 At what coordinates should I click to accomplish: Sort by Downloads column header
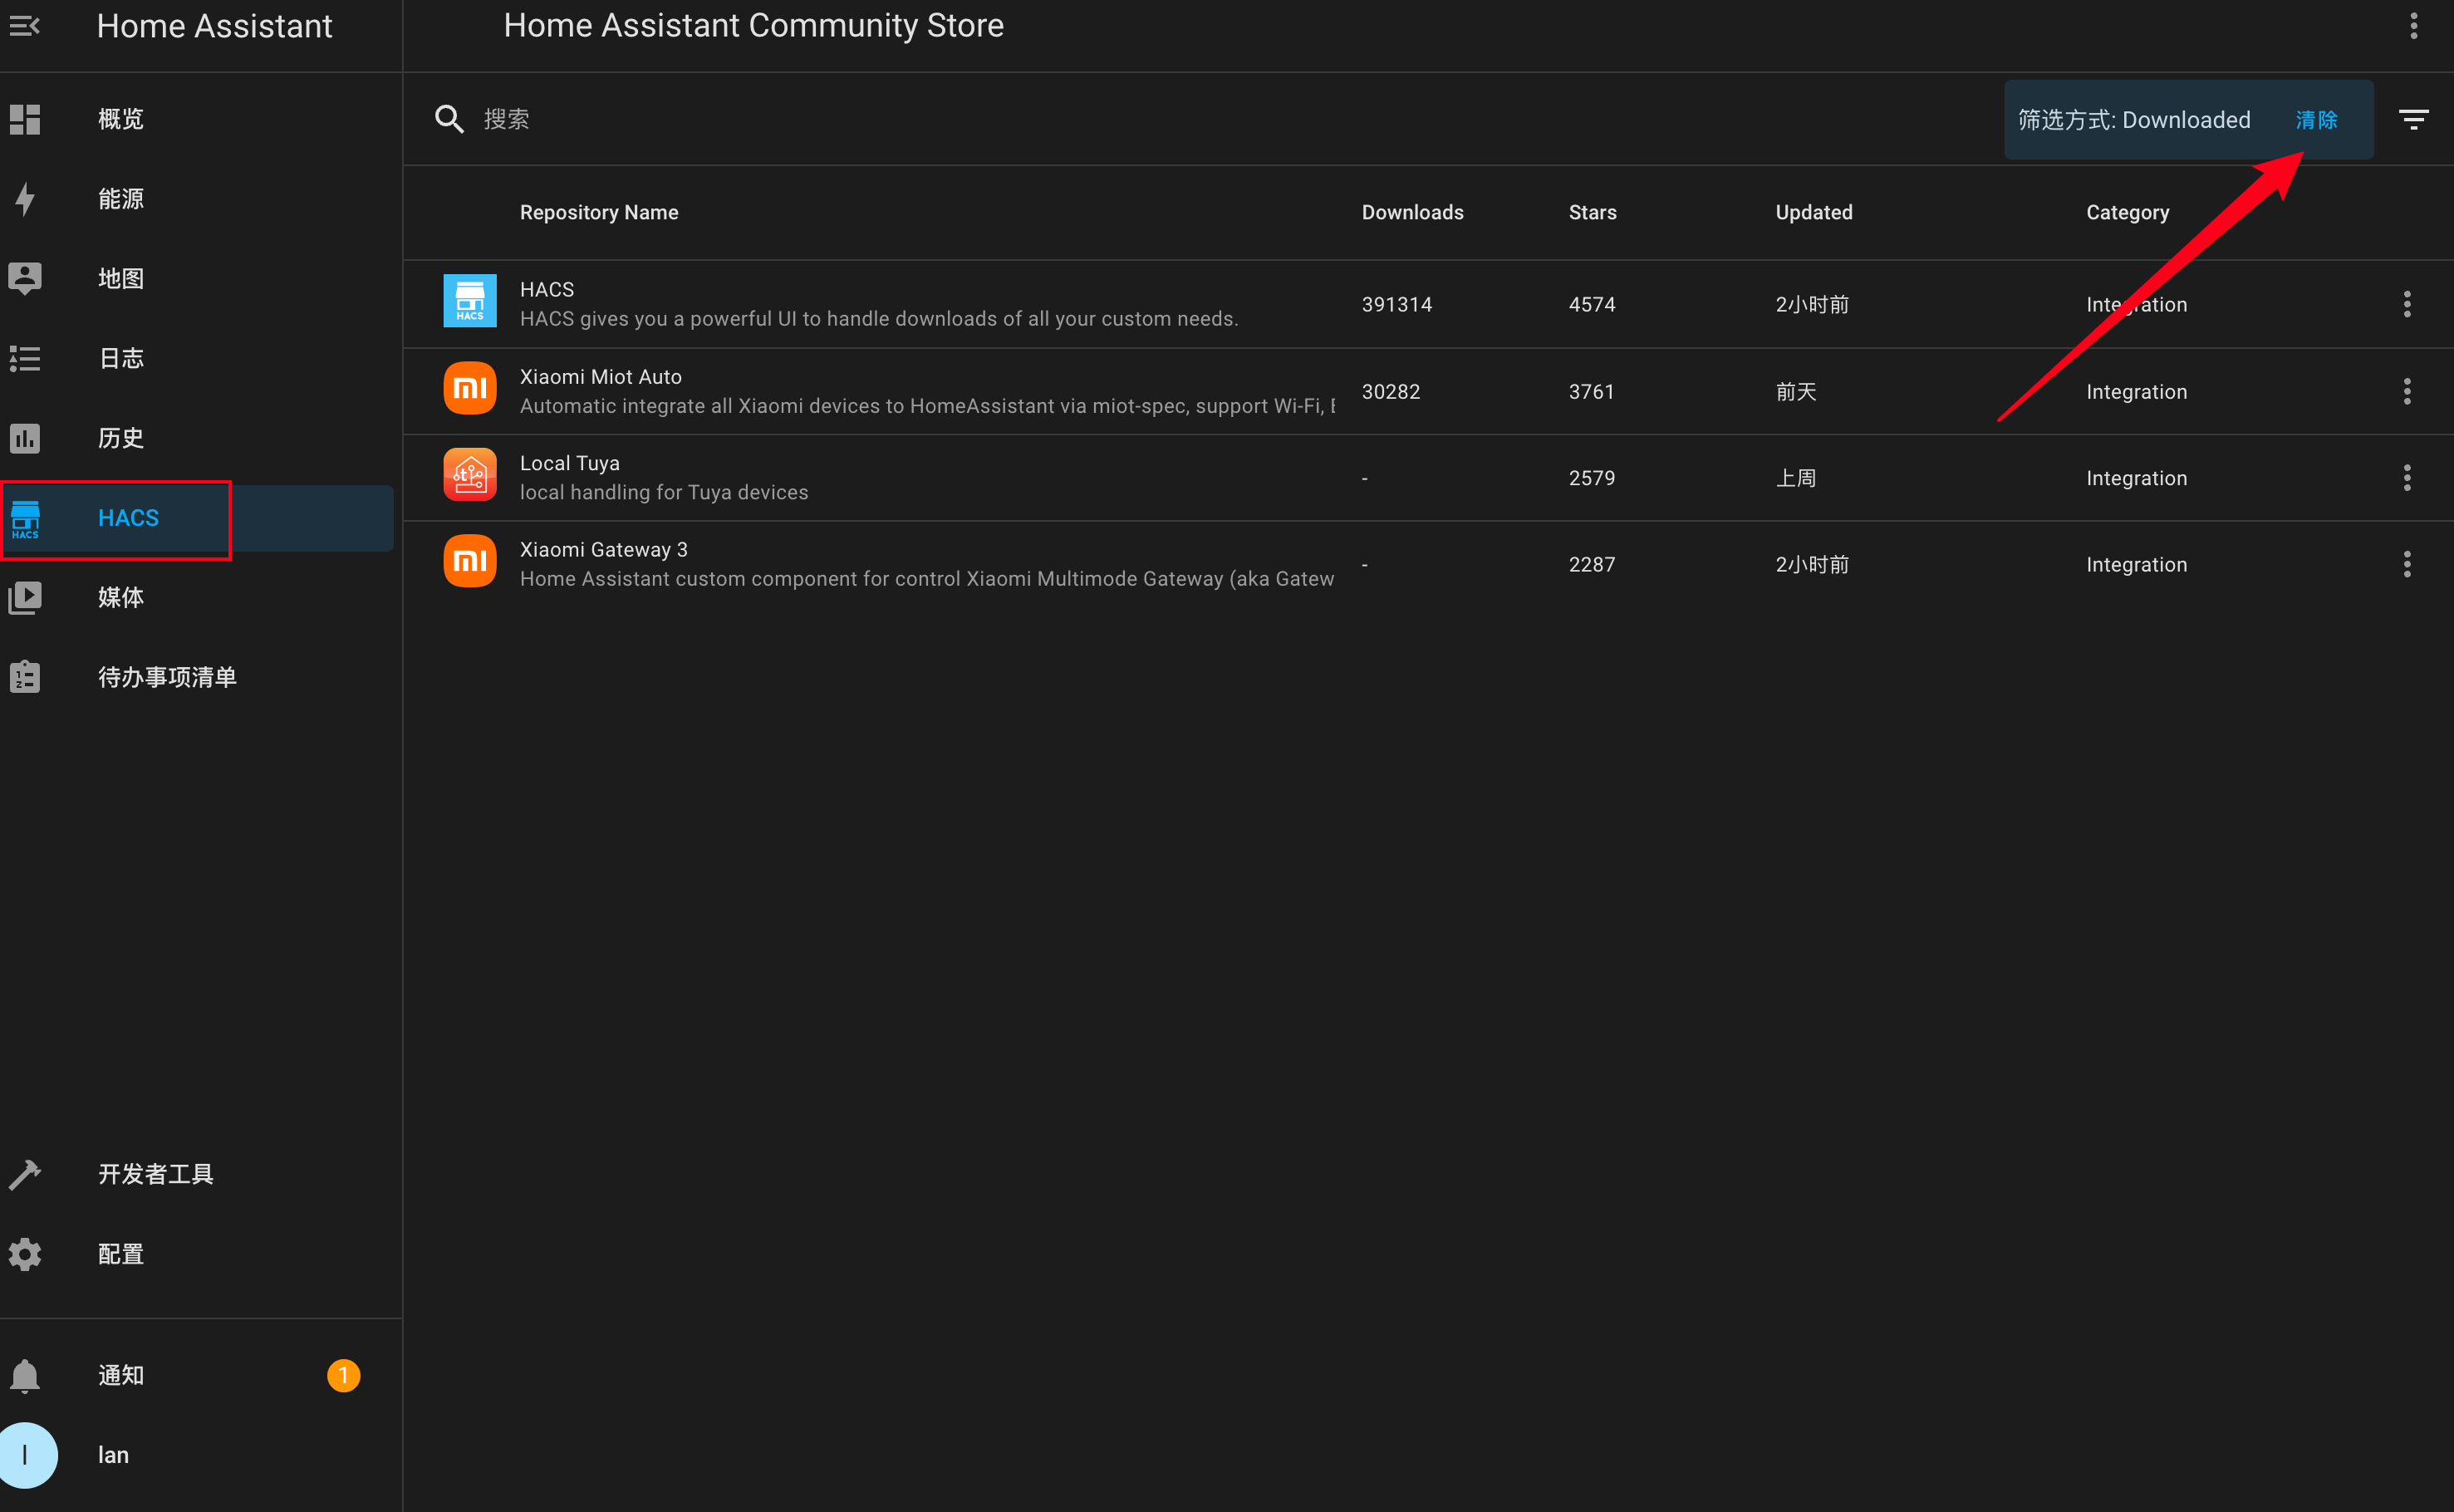pos(1412,212)
